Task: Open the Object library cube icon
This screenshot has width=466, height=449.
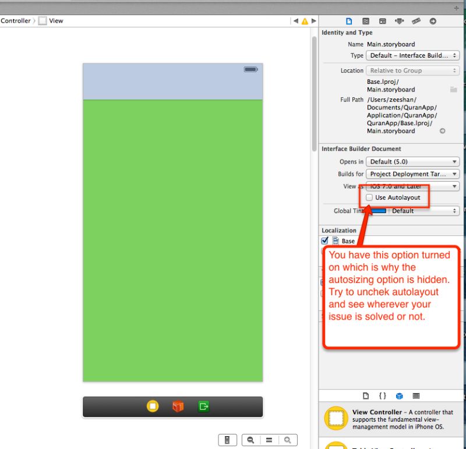Action: 399,396
